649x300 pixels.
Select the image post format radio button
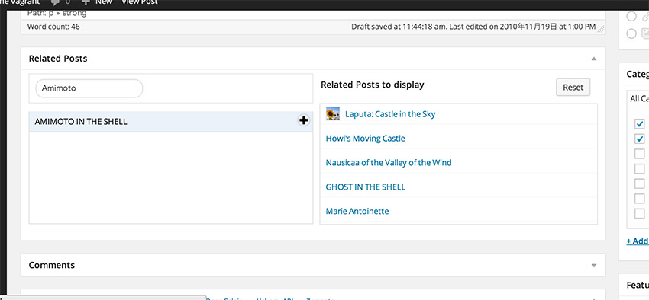click(x=631, y=34)
